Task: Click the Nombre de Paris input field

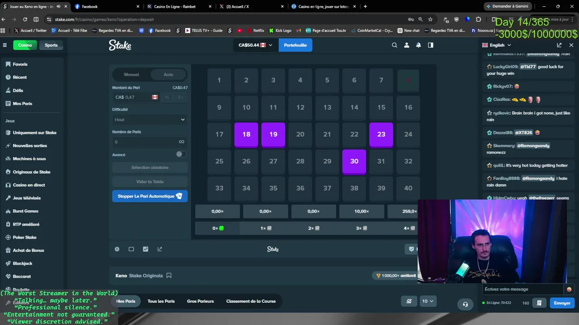Action: pos(150,142)
